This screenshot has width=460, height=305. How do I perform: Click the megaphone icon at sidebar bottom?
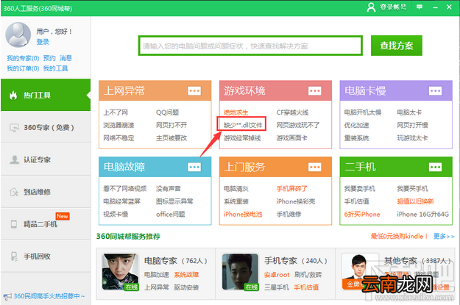coord(7,296)
